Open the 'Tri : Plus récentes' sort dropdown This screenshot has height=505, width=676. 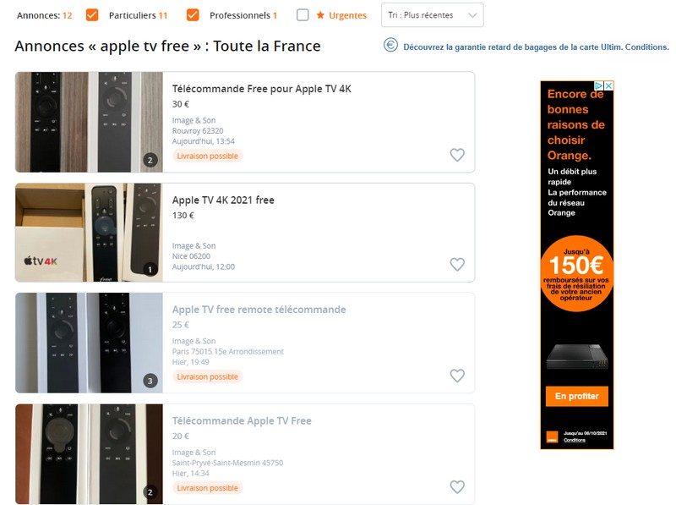pyautogui.click(x=433, y=15)
